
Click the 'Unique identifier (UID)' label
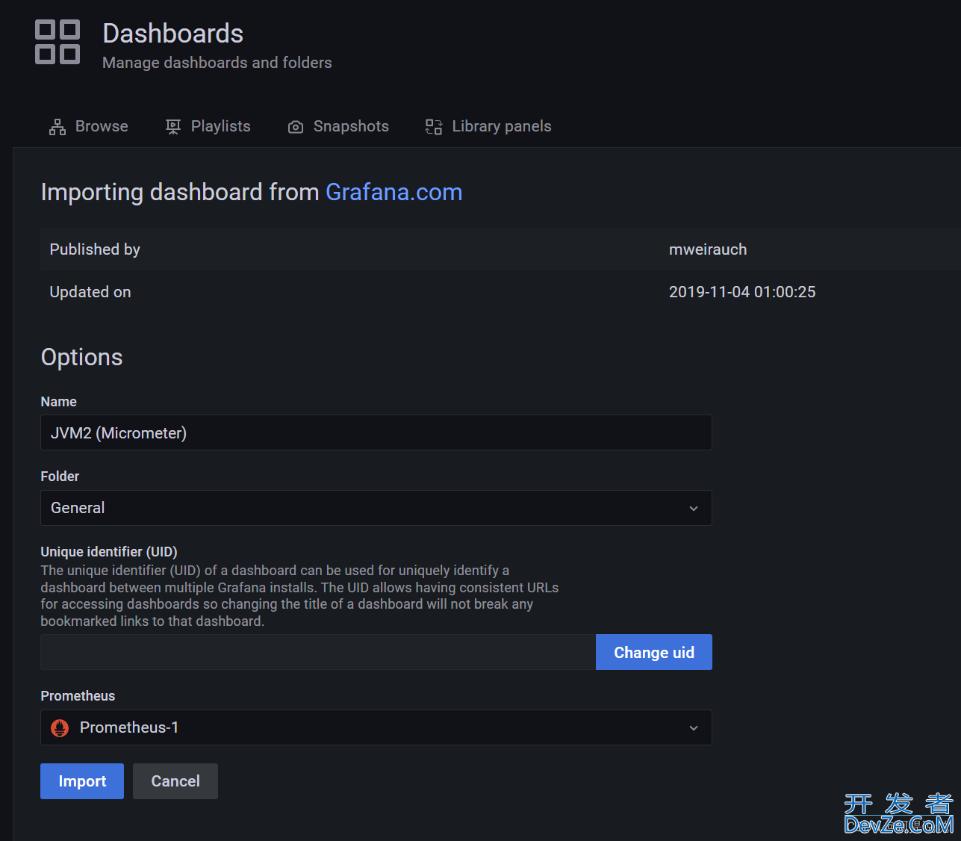(109, 552)
